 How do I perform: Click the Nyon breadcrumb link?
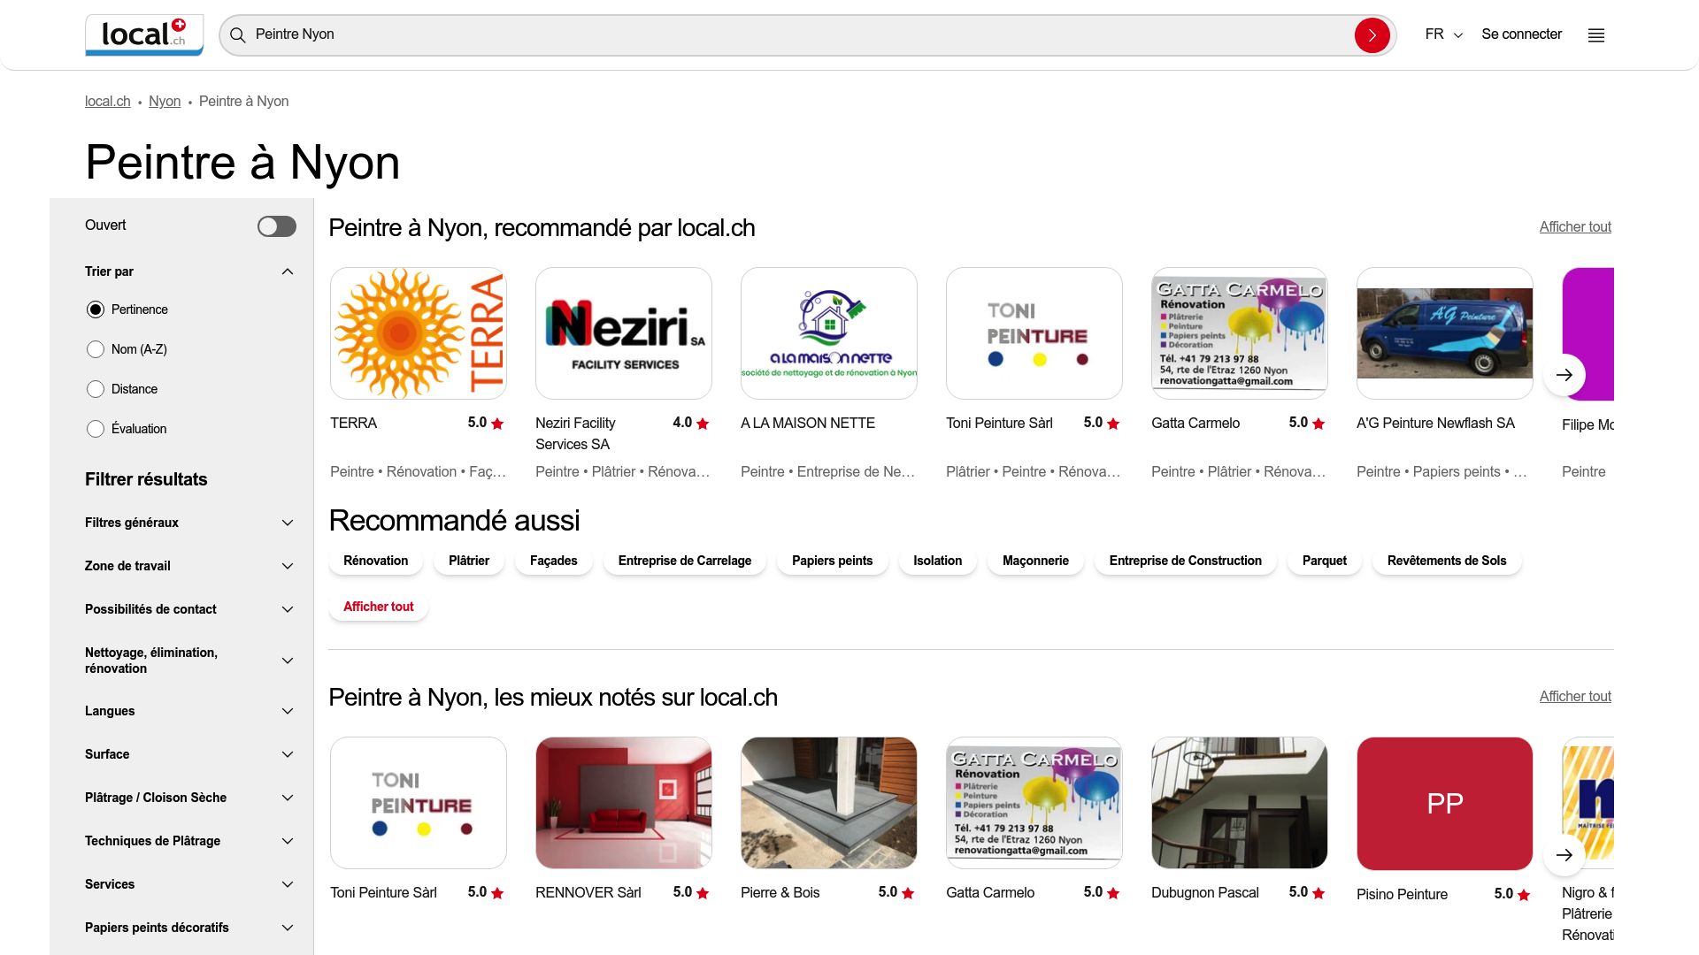pyautogui.click(x=165, y=101)
